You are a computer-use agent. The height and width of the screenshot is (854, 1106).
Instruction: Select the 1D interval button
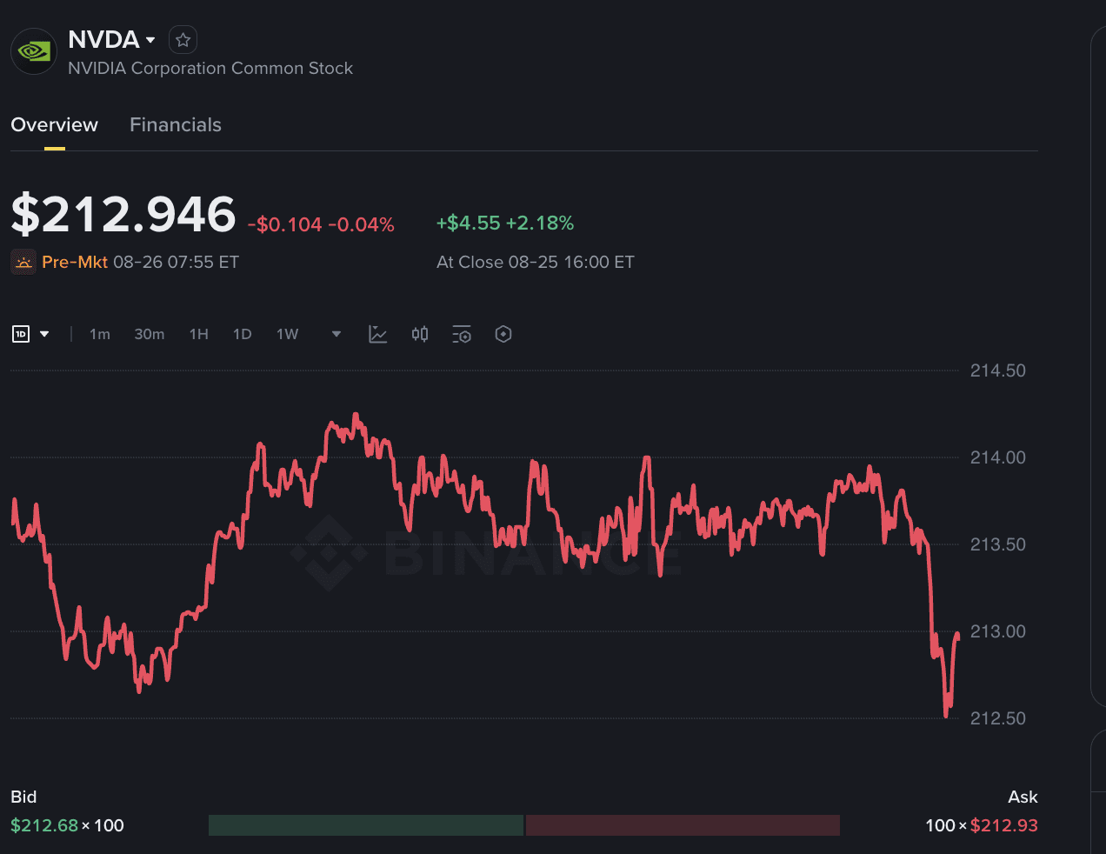click(243, 334)
